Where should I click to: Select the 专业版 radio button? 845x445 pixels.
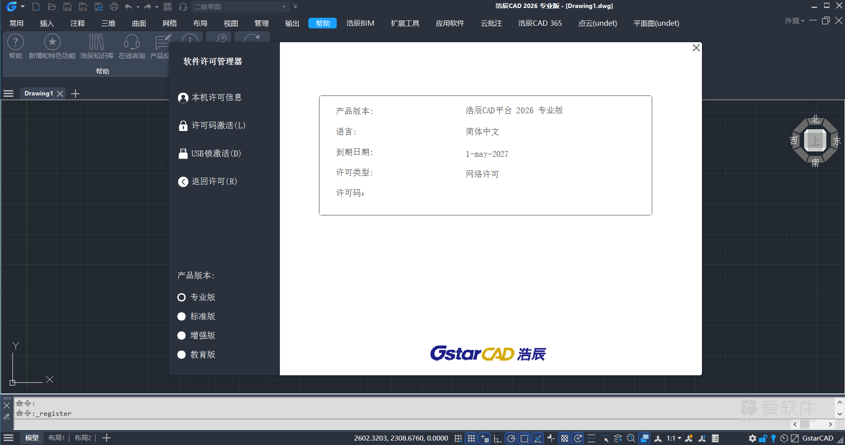click(181, 297)
